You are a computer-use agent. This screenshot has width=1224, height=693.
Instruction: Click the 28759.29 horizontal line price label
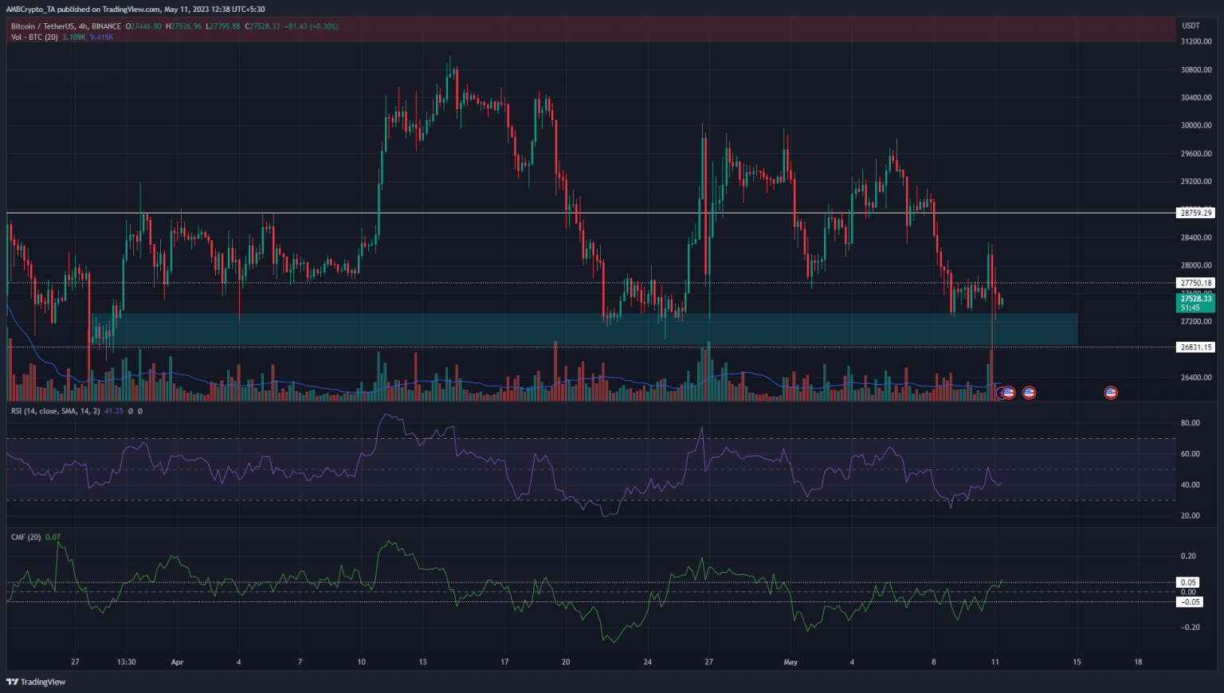click(x=1195, y=213)
